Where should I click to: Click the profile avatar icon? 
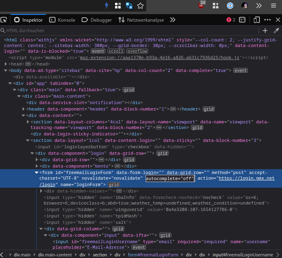pos(245,6)
